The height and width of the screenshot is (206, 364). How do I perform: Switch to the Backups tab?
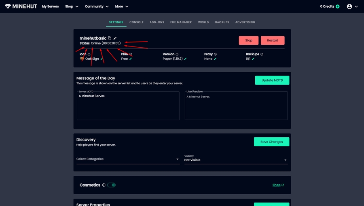[x=222, y=22]
